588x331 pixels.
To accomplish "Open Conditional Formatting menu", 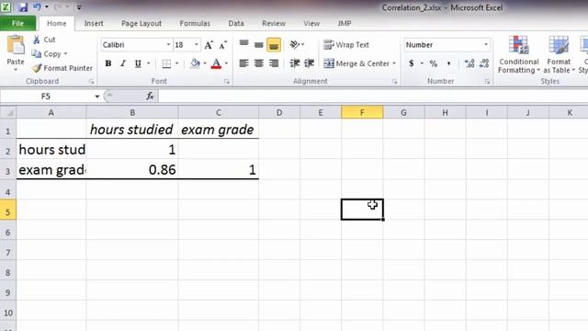I will 519,55.
